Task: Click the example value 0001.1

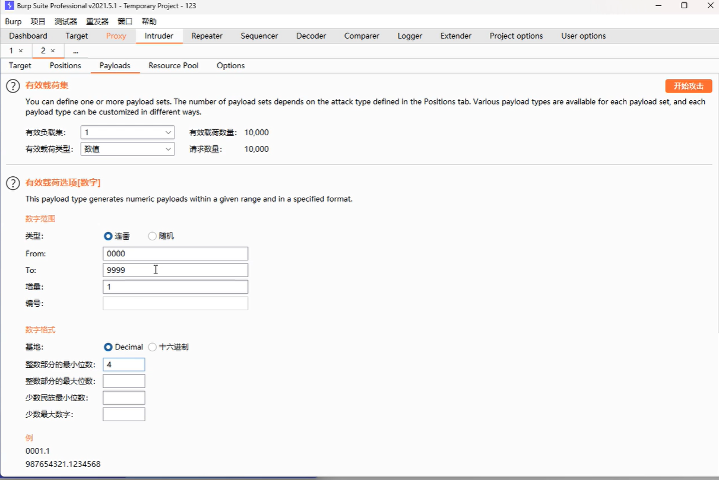Action: (37, 451)
